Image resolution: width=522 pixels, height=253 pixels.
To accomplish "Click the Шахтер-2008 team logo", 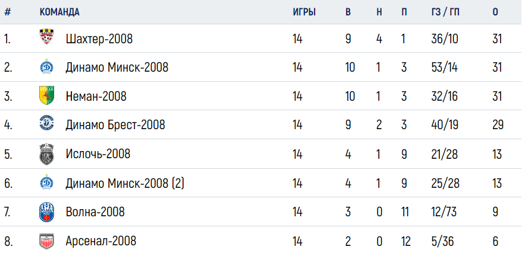I will [46, 37].
